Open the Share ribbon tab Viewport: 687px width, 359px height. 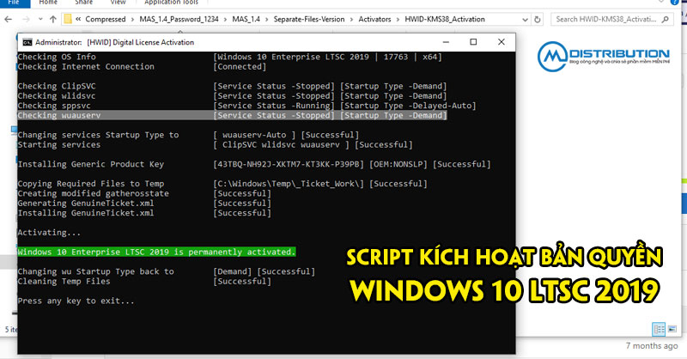click(x=83, y=3)
